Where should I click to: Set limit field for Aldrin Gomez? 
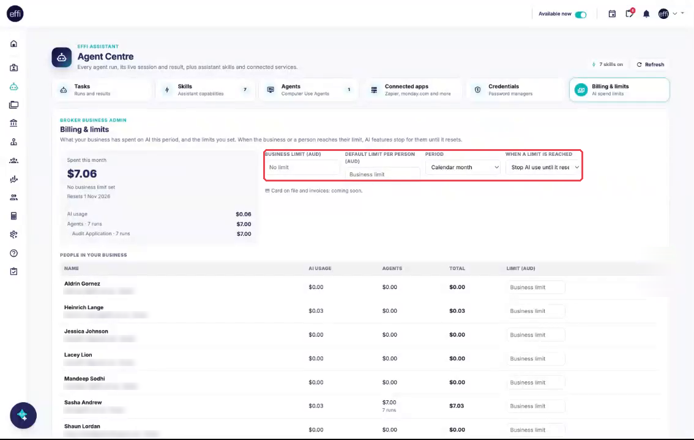(535, 287)
